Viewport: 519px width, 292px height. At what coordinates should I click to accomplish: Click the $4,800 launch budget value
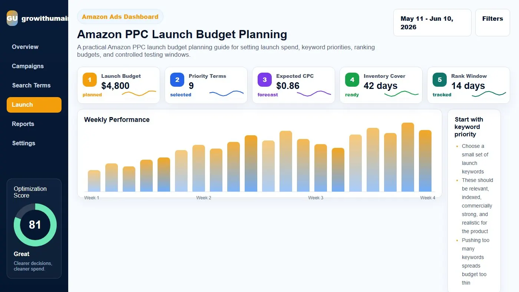[x=115, y=86]
